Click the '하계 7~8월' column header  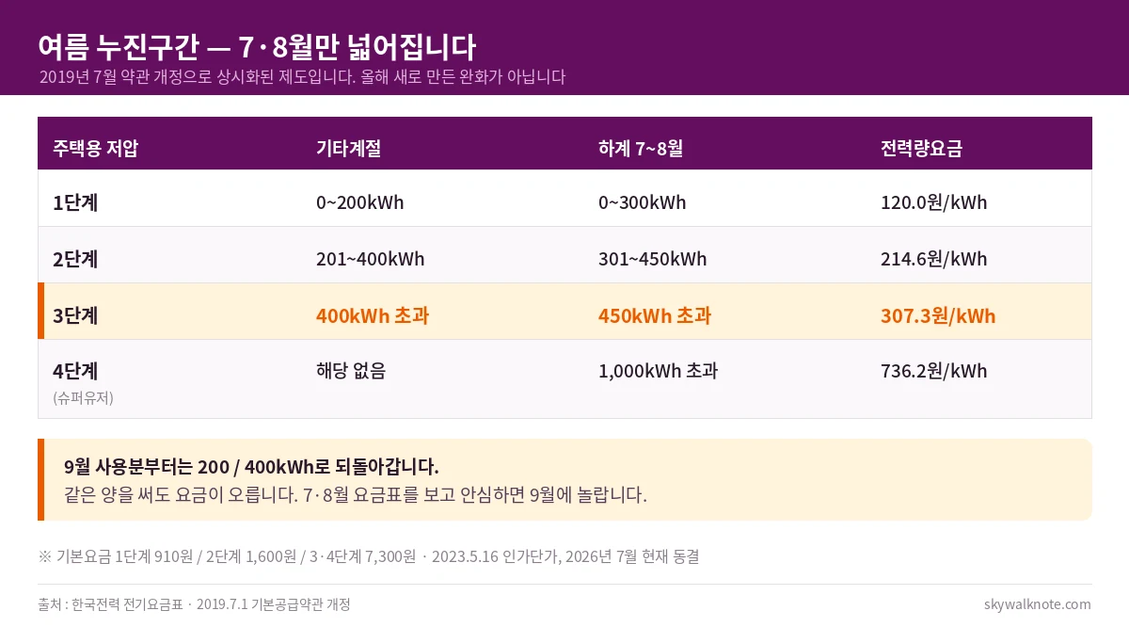[x=641, y=148]
